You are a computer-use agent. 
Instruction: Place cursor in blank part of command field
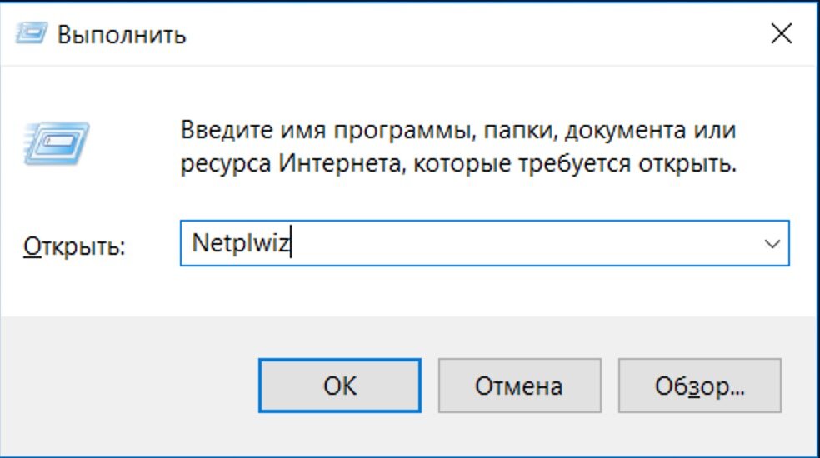tap(523, 244)
